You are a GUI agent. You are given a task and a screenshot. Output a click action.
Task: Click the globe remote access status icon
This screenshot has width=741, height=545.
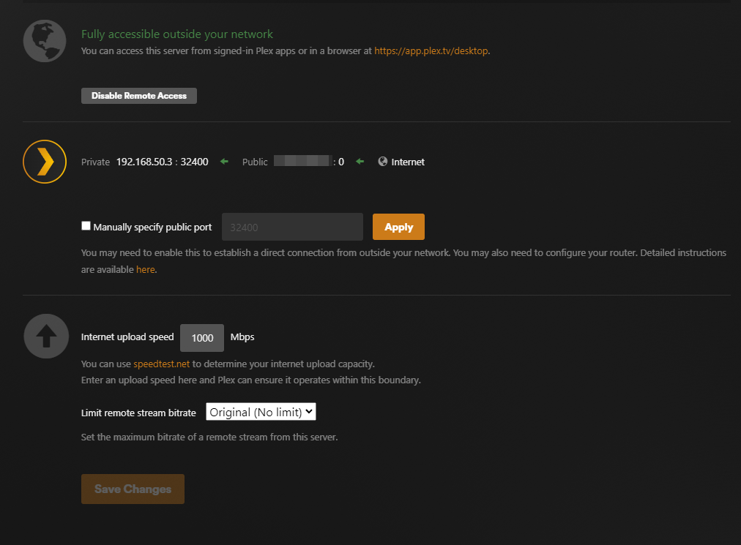coord(44,40)
